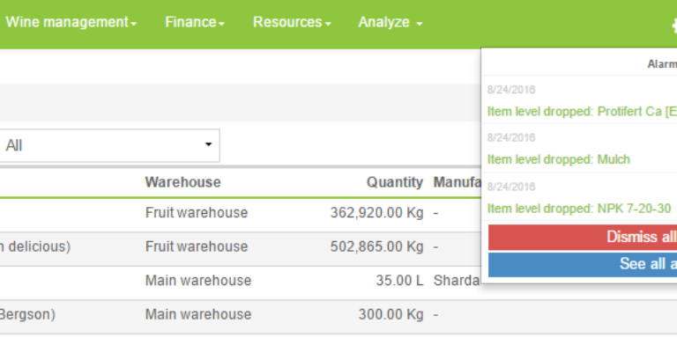This screenshot has width=677, height=338.
Task: Open the All filter combo box
Action: tap(109, 146)
